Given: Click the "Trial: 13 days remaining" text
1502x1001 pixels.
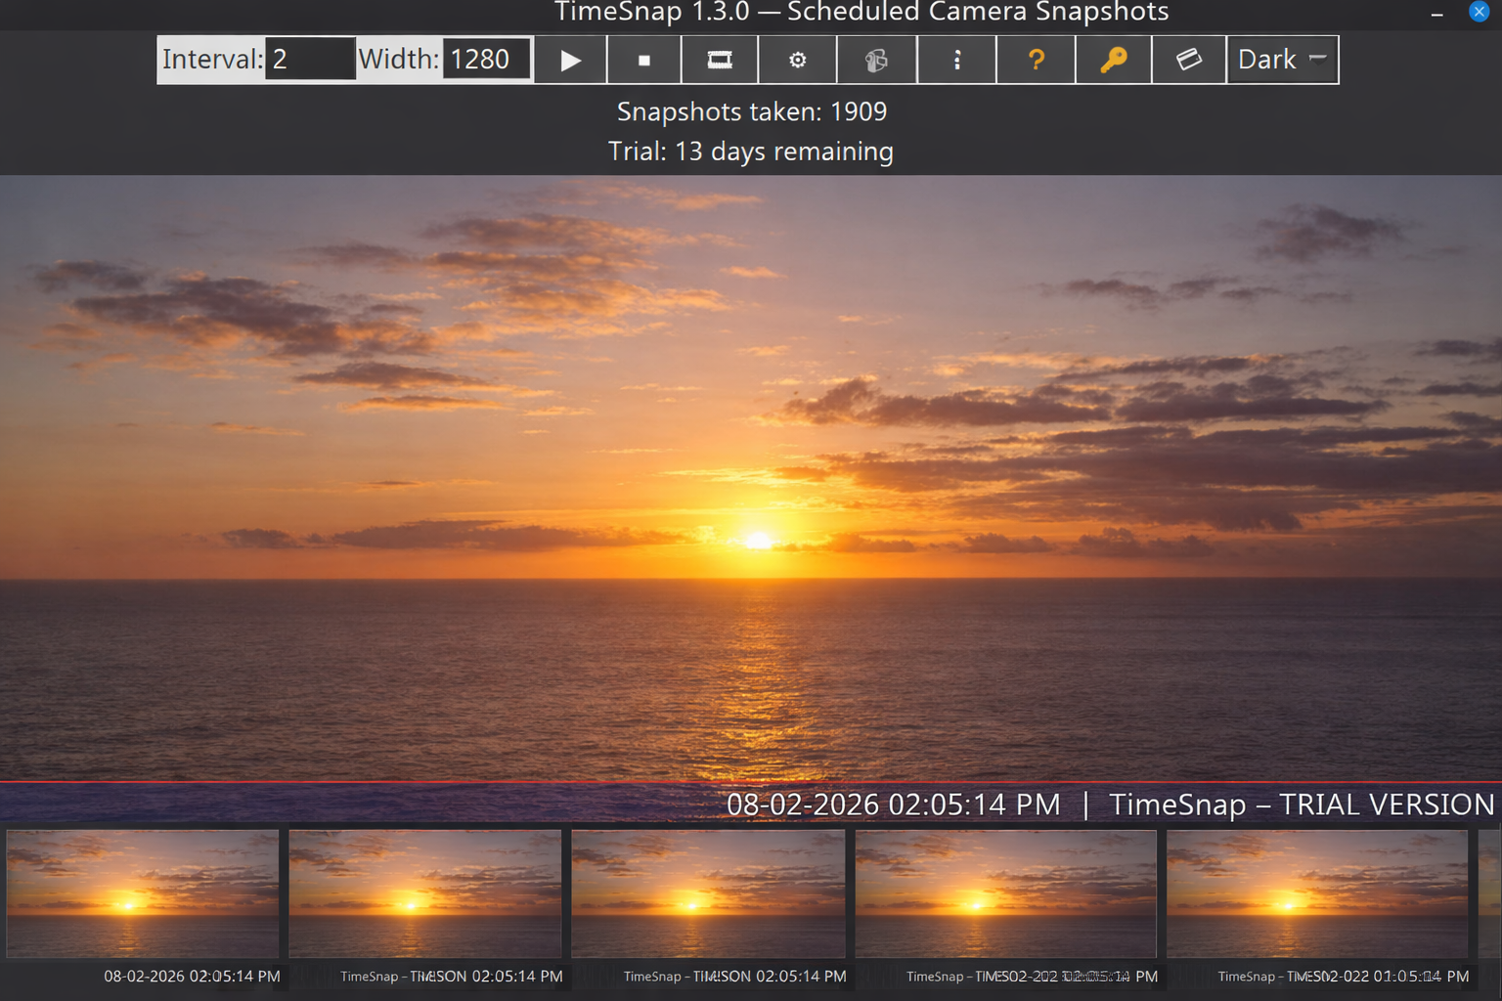Looking at the screenshot, I should (751, 152).
